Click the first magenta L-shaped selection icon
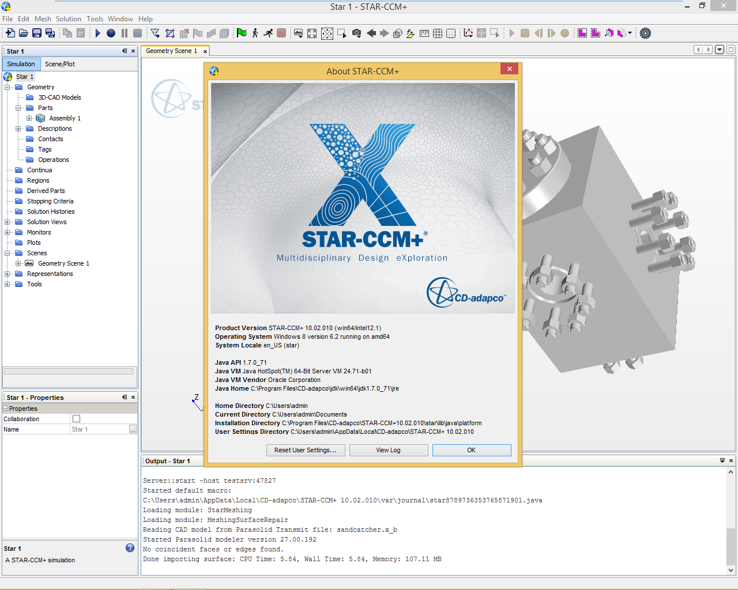The width and height of the screenshot is (738, 590). coord(582,33)
